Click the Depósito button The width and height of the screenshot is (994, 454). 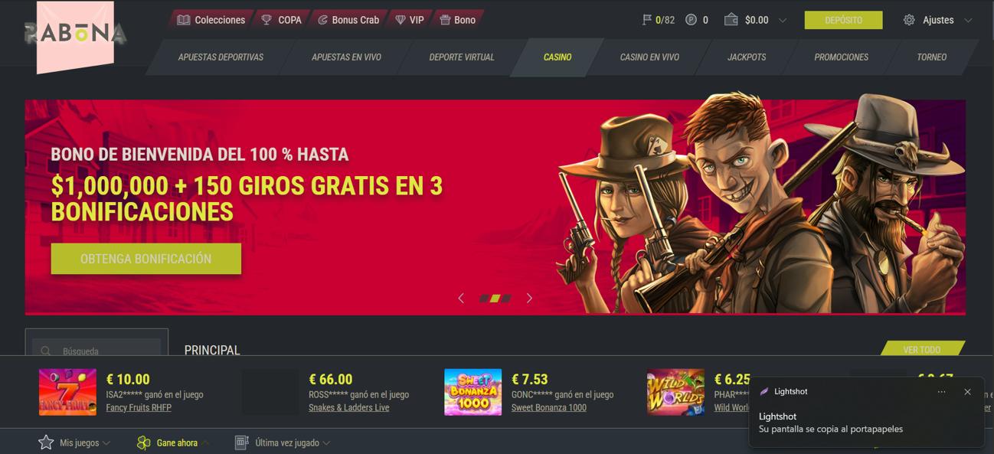pyautogui.click(x=843, y=20)
